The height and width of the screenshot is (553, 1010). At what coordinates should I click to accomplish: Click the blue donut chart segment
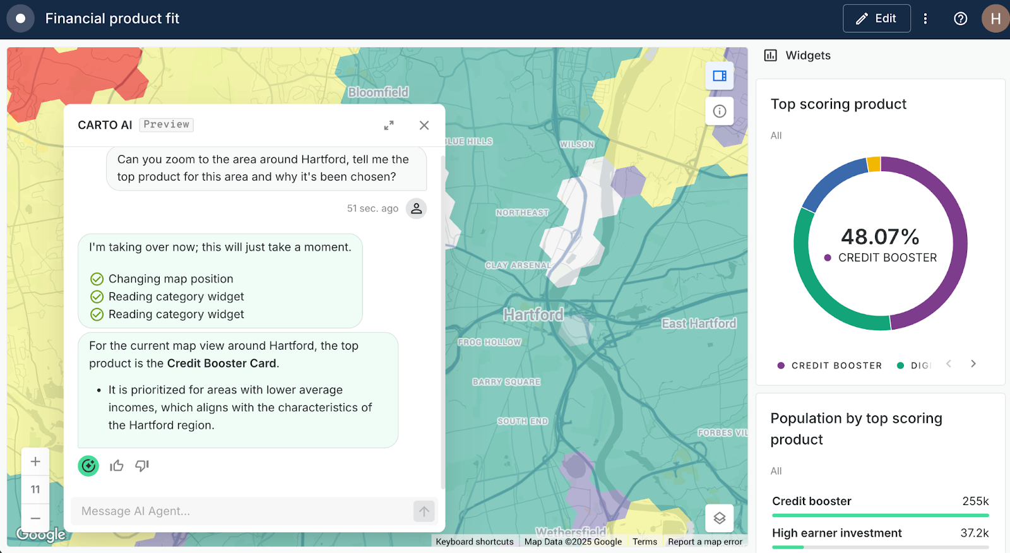[829, 181]
